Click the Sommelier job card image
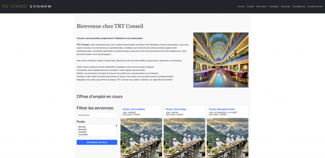This screenshot has width=325, height=158. [184, 138]
